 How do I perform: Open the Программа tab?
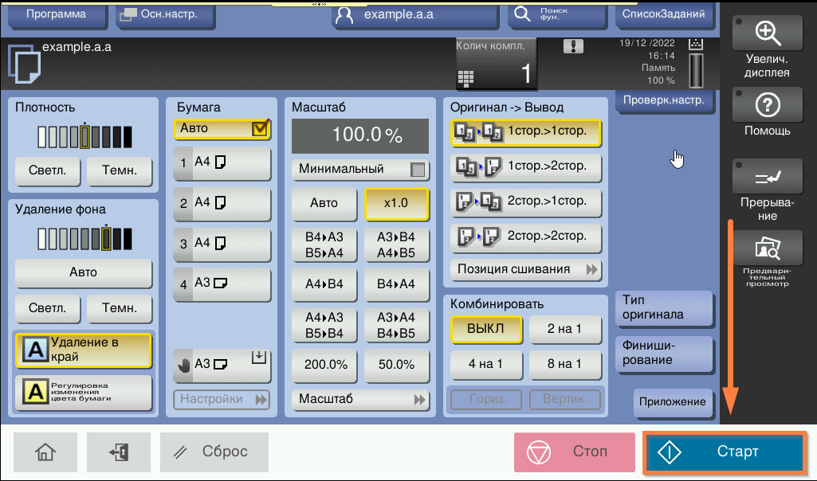pos(55,14)
